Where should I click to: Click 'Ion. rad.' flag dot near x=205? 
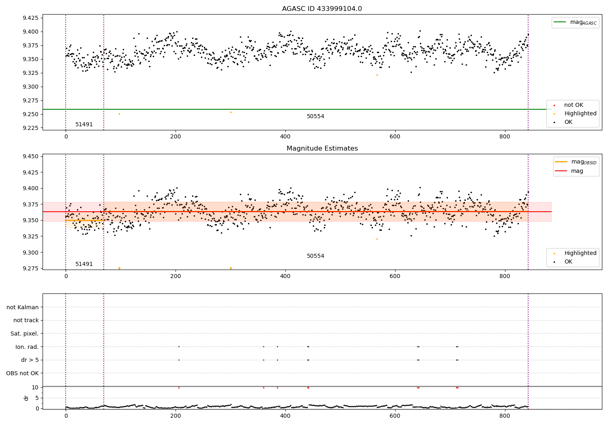[x=179, y=346]
